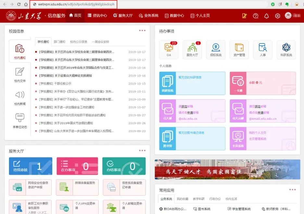Click the browser back arrow
304x214 pixels.
5,4
